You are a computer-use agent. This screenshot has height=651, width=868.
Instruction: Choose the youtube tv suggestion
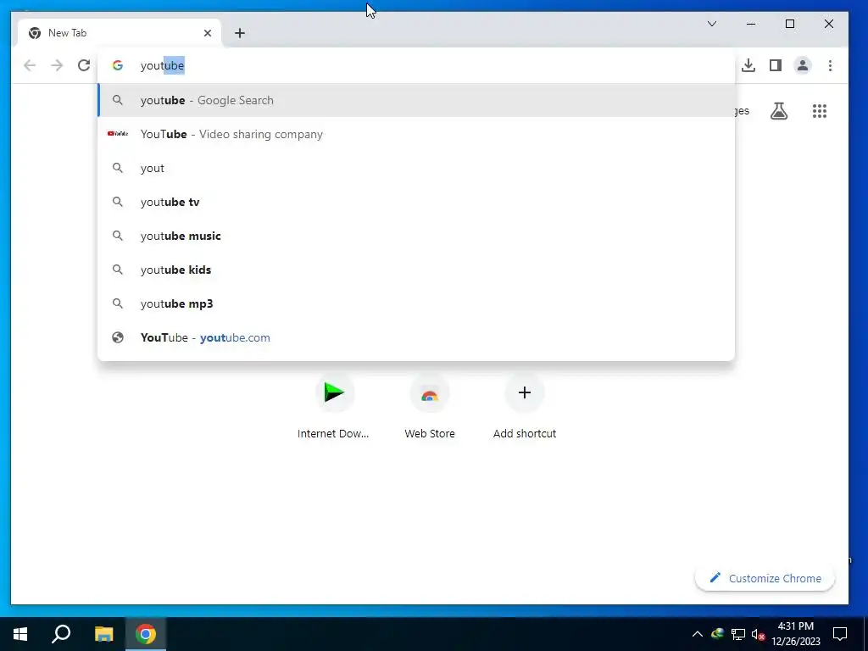pos(415,202)
